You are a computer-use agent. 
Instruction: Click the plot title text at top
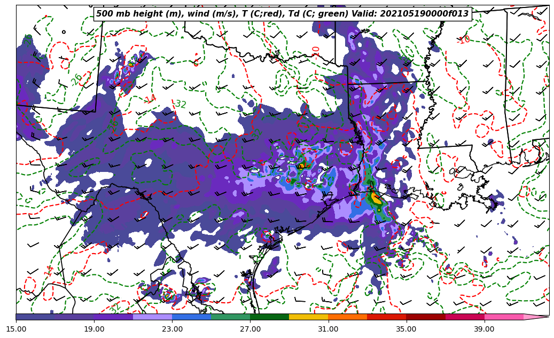coord(282,14)
